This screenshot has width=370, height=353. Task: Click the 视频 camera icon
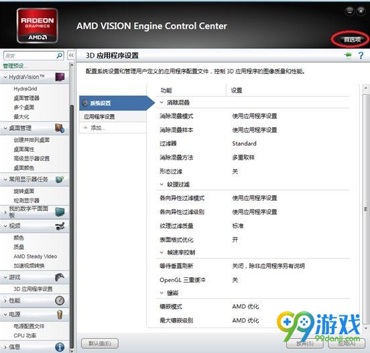coord(60,226)
